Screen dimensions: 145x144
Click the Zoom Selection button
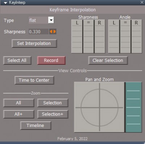click(x=53, y=103)
